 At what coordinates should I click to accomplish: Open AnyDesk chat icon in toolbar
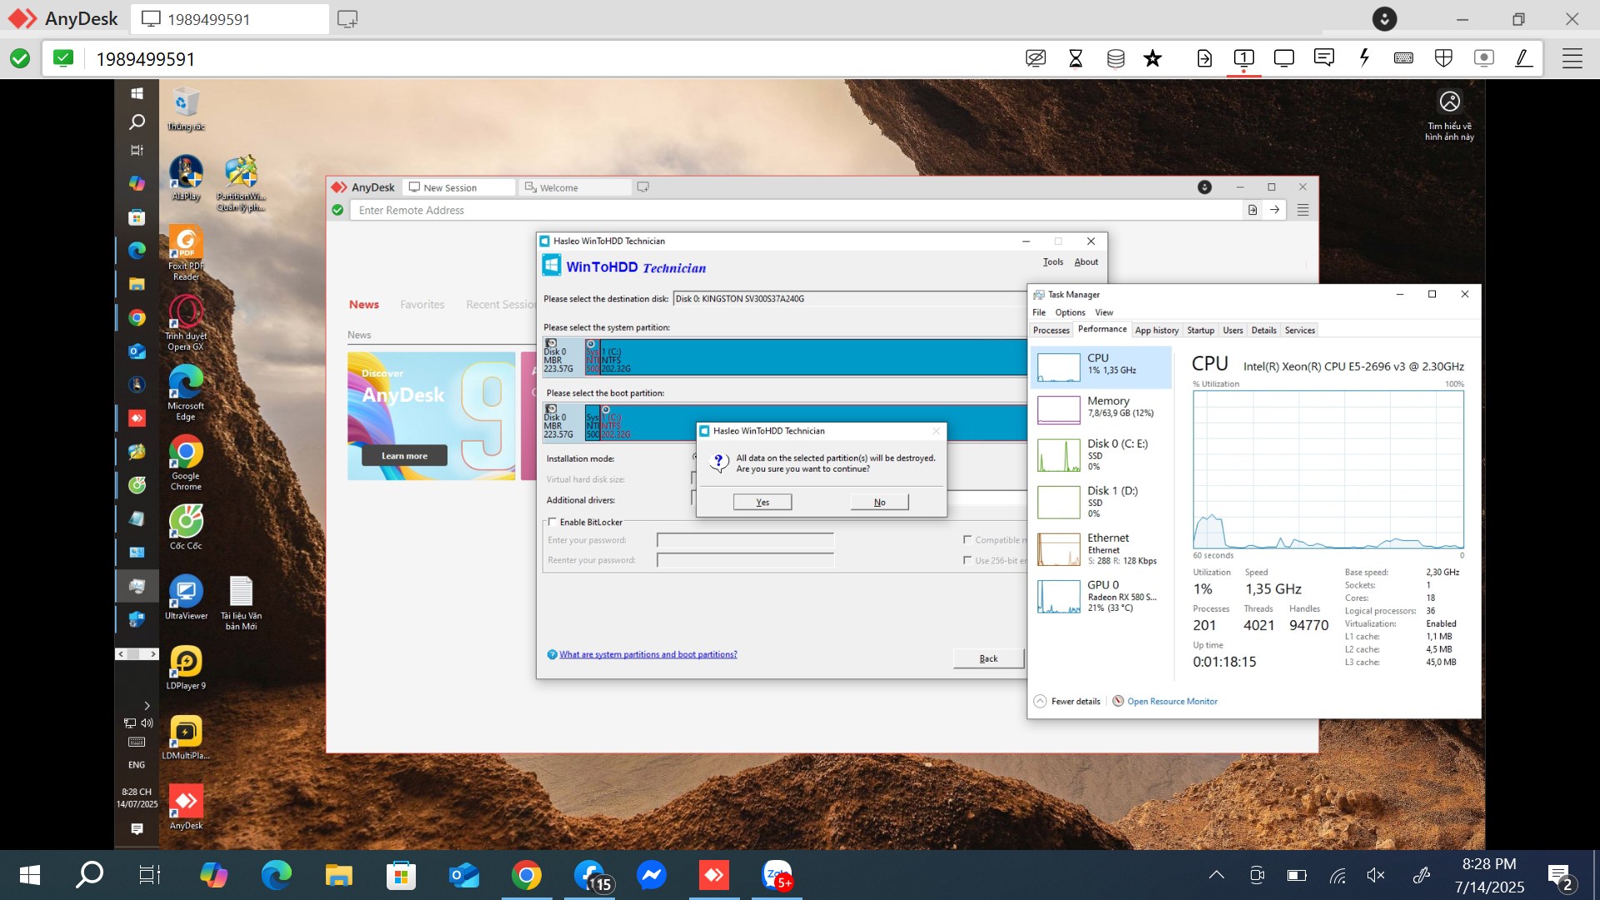click(x=1323, y=58)
